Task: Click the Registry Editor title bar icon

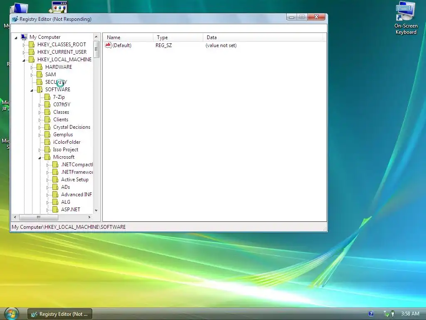Action: tap(15, 19)
